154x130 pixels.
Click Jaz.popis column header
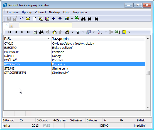pyautogui.click(x=98, y=39)
